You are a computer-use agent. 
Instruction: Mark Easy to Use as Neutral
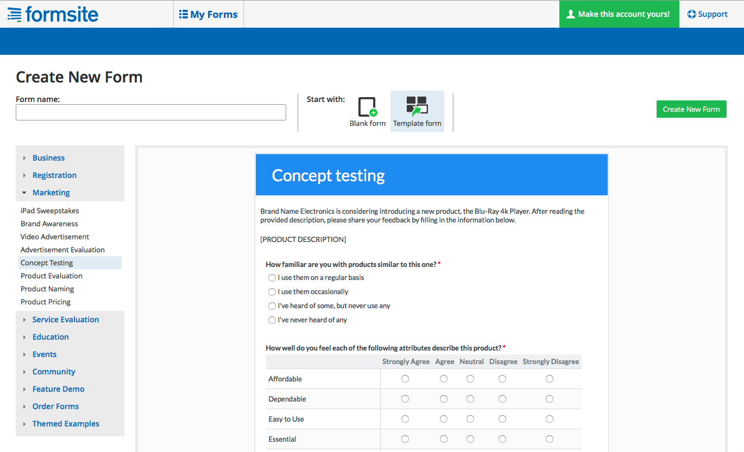(x=470, y=419)
